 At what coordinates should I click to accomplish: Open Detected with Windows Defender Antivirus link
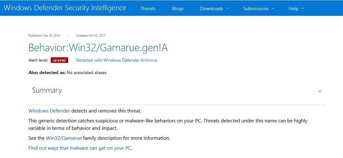point(116,60)
